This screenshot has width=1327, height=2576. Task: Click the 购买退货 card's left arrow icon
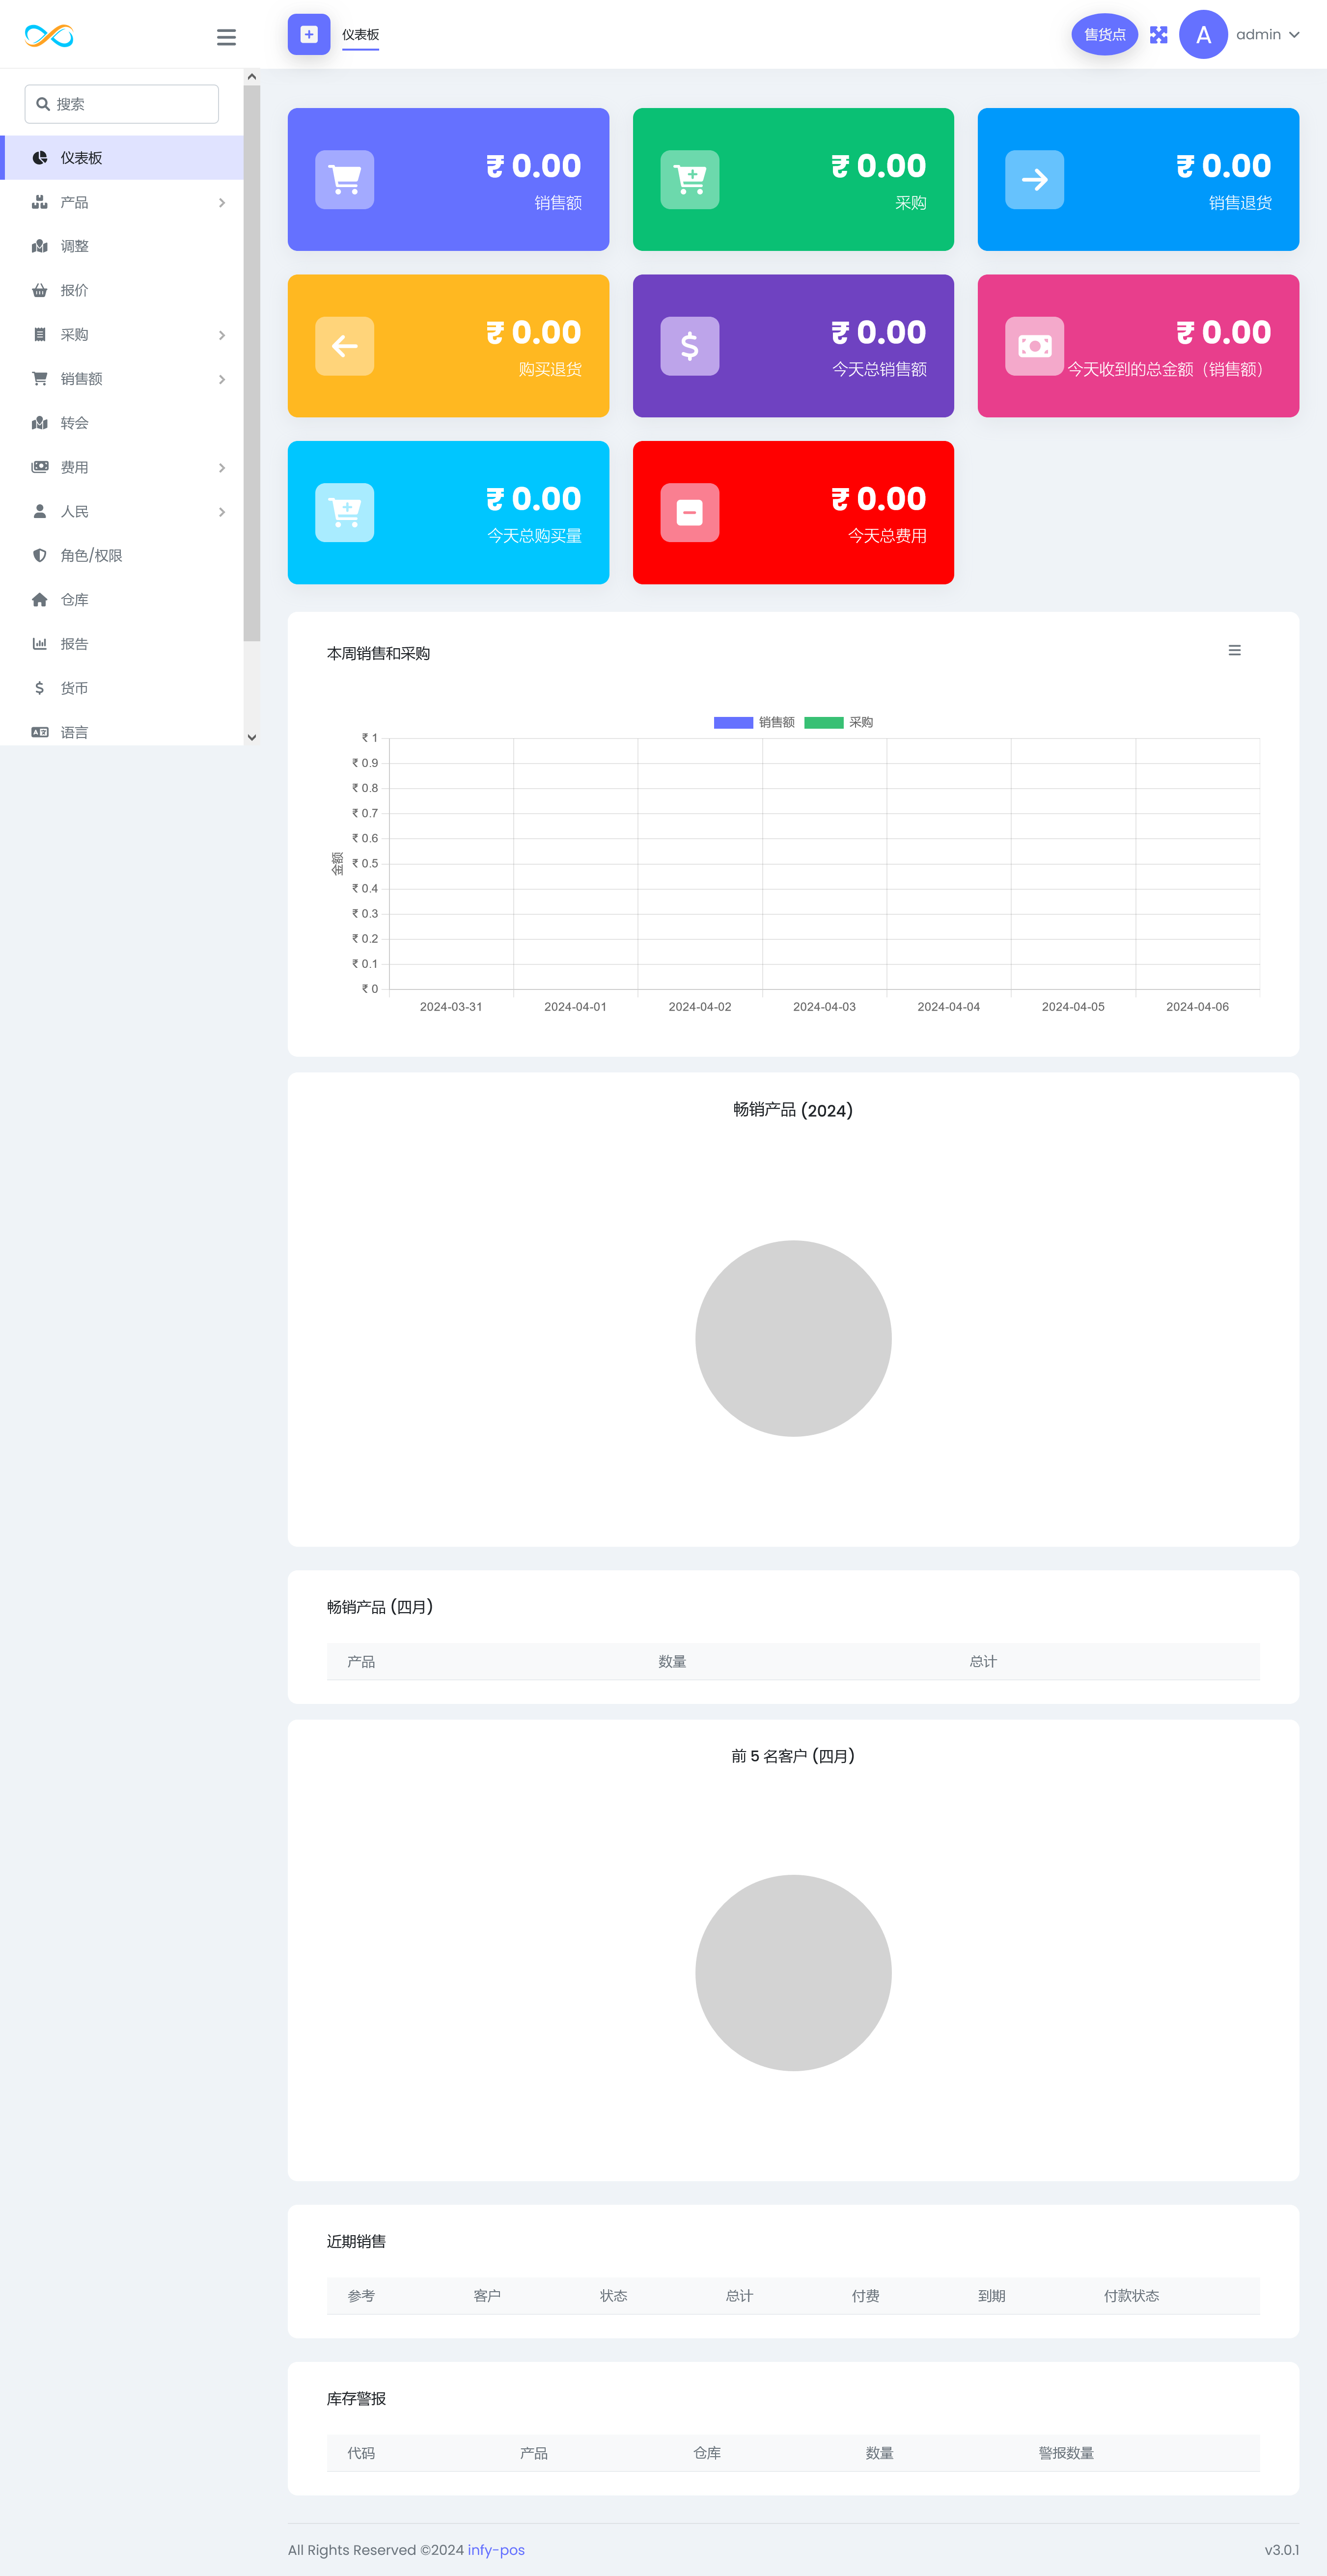pos(345,346)
